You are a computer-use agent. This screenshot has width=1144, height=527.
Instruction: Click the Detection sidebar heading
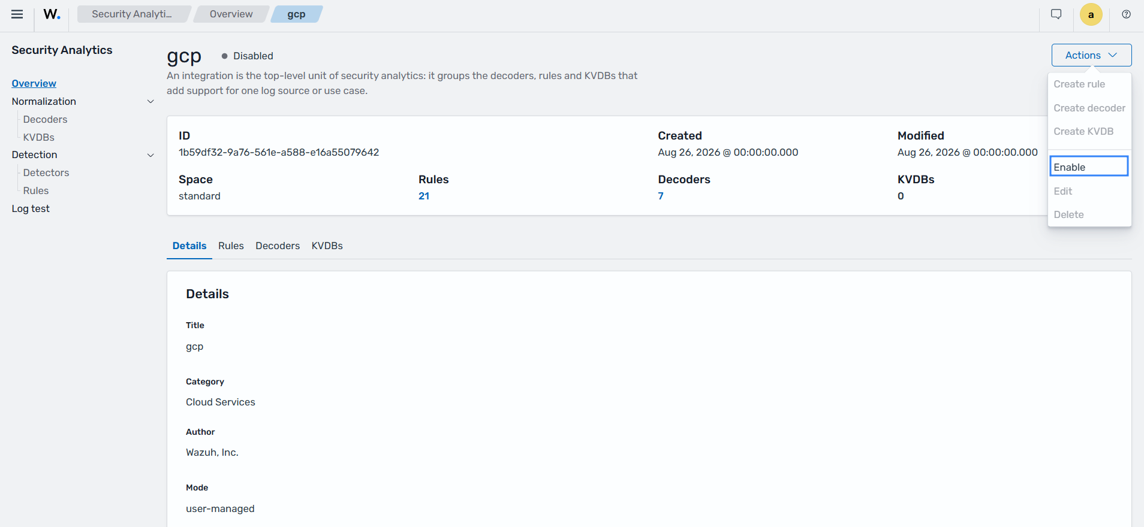pos(35,155)
